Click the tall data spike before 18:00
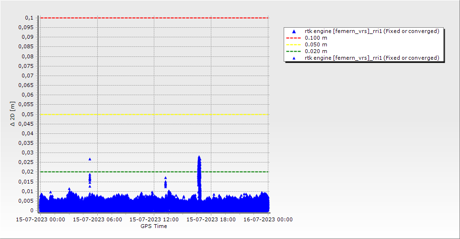 point(199,172)
